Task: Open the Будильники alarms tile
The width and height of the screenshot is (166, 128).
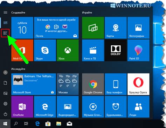Action: pos(116,107)
